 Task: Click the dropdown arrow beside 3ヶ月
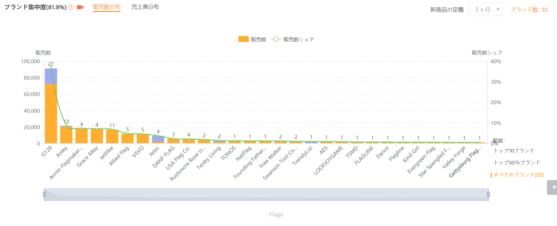click(x=498, y=9)
